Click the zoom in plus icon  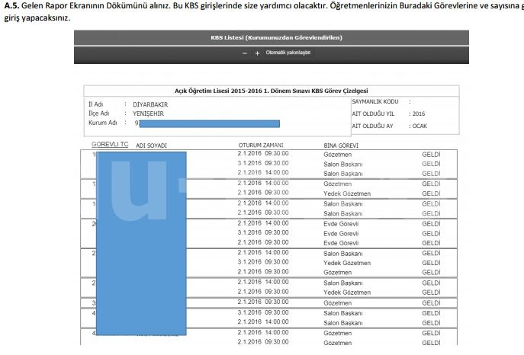[x=257, y=53]
